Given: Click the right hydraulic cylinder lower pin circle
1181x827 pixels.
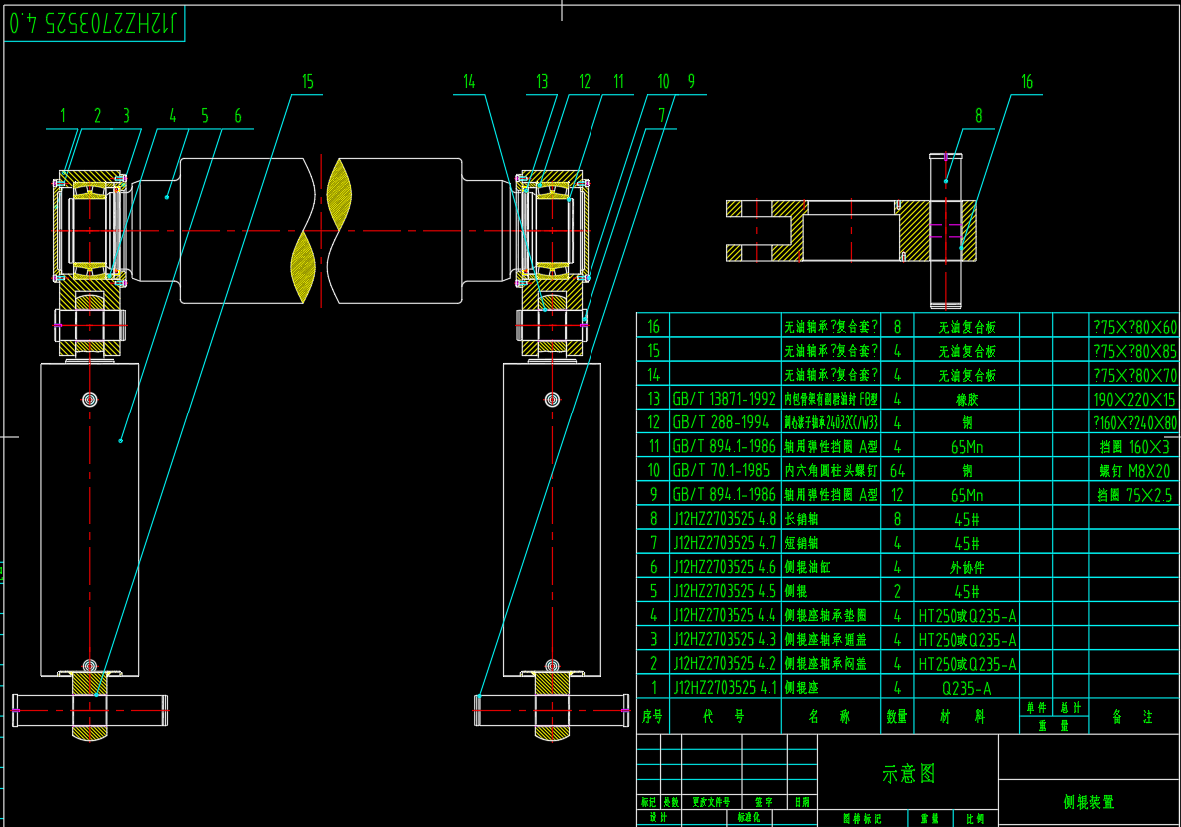Looking at the screenshot, I should 552,666.
